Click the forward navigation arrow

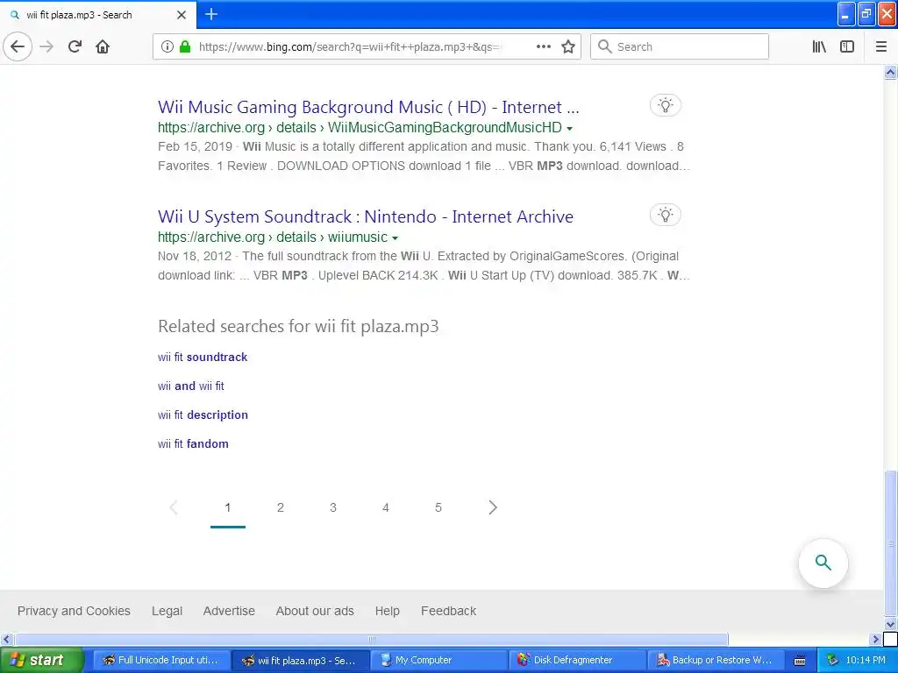[x=46, y=46]
